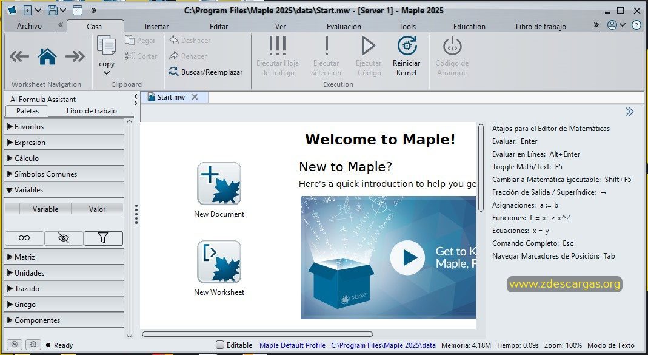Switch to the Education ribbon tab
Image resolution: width=648 pixels, height=355 pixels.
(x=469, y=27)
